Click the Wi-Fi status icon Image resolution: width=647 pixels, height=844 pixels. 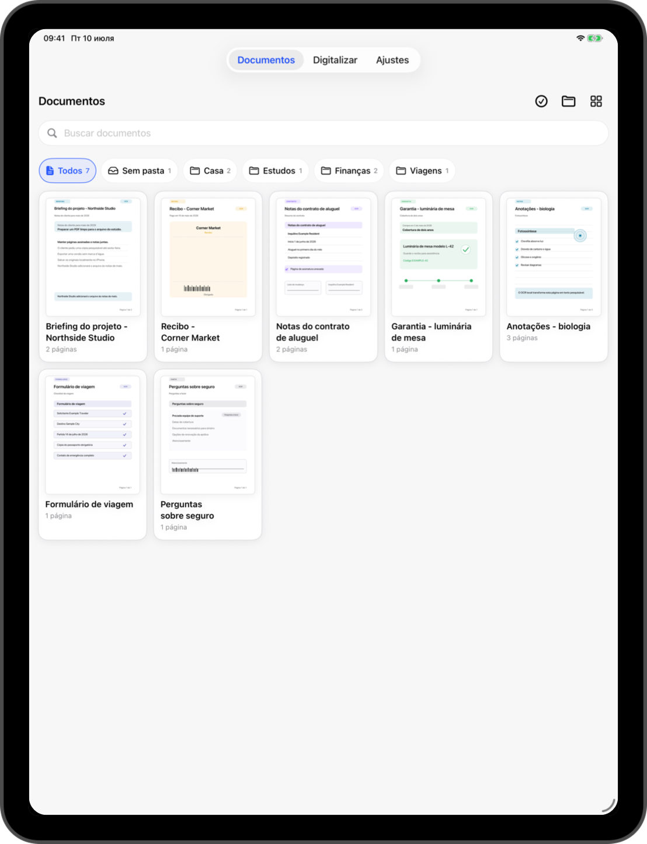[x=580, y=38]
